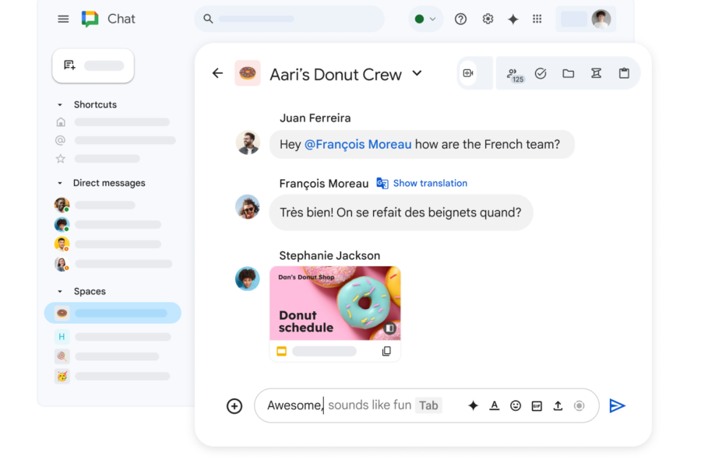Click the Google Chat logo
The height and width of the screenshot is (467, 701).
pyautogui.click(x=90, y=19)
